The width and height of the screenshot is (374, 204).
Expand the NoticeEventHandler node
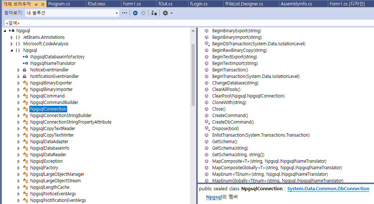pyautogui.click(x=19, y=70)
